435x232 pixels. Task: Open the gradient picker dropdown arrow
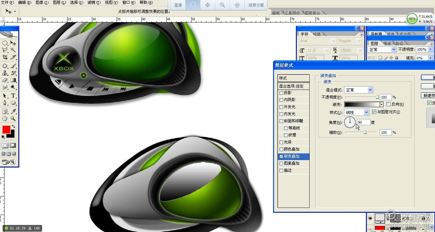(x=381, y=104)
